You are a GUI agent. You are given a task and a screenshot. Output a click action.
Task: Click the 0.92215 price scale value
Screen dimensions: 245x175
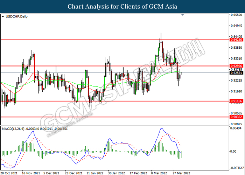coord(237,80)
